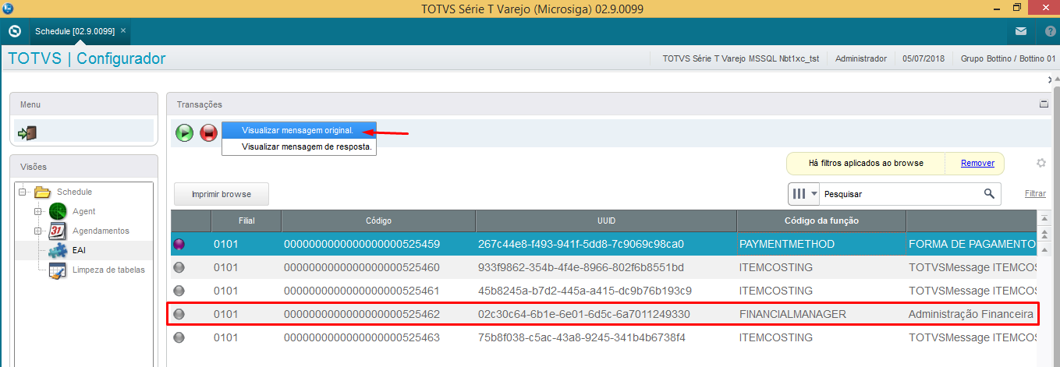Select Visualizar mensagem original menu item
The width and height of the screenshot is (1060, 367).
(x=298, y=130)
